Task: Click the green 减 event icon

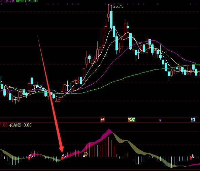Action: [133, 120]
